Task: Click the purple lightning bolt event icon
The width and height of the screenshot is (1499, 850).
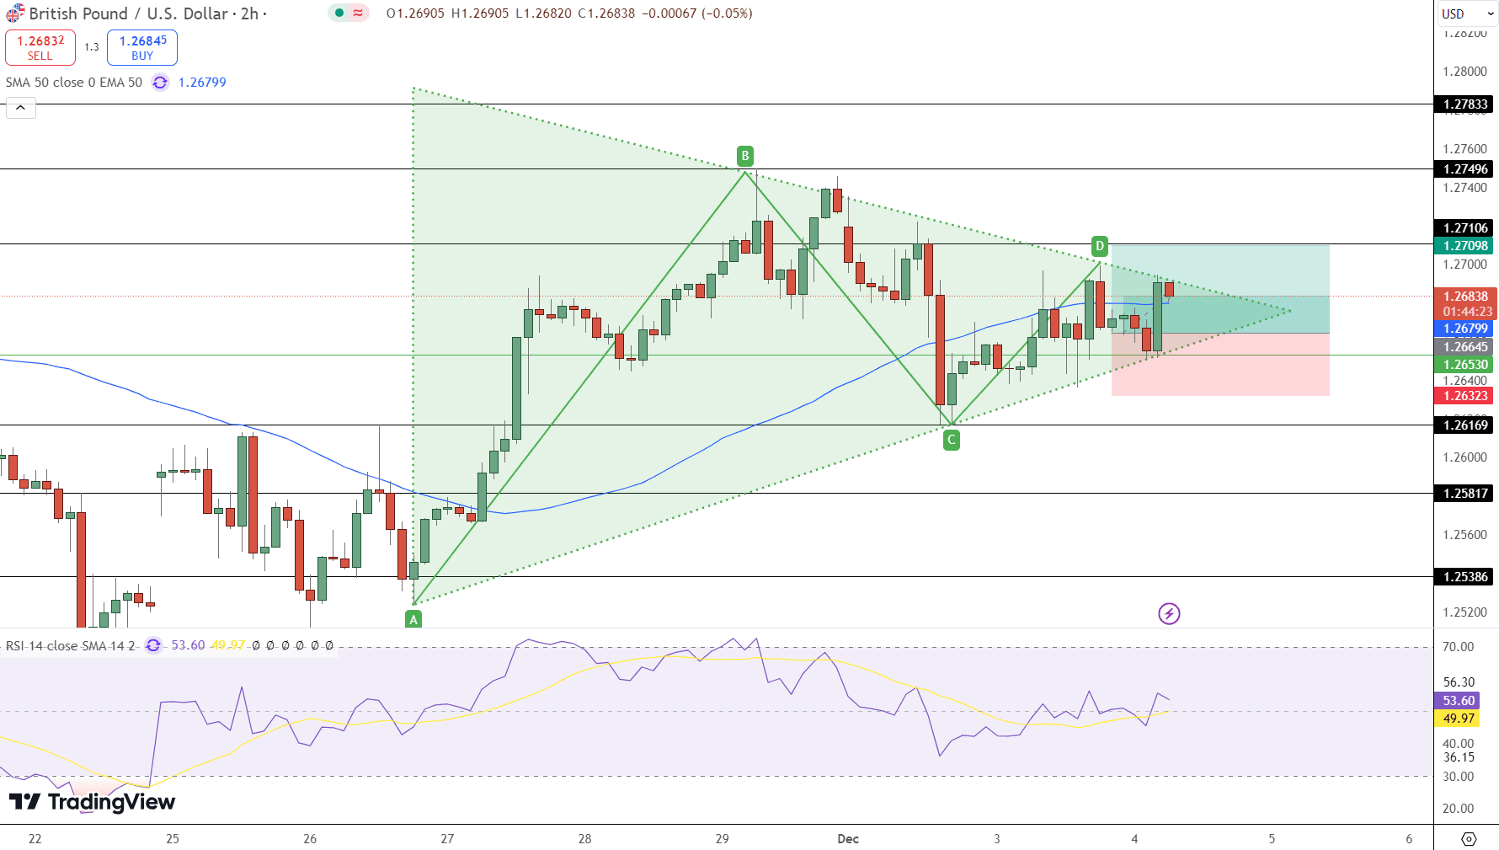Action: 1169,613
